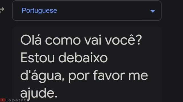
Task: Click the word "debaixo" in translated text
Action: (83, 58)
